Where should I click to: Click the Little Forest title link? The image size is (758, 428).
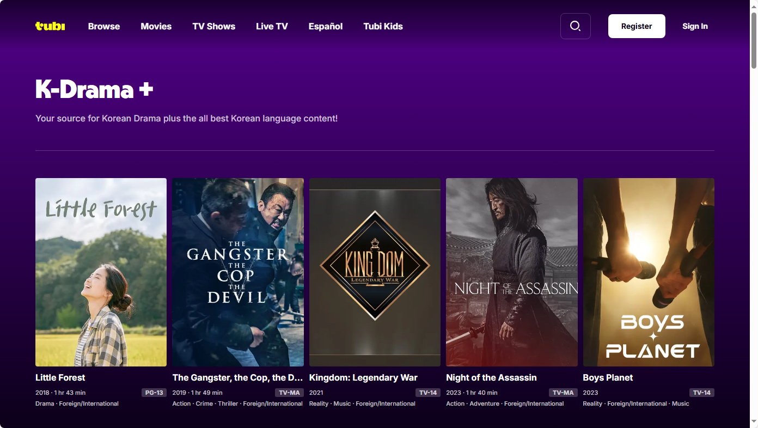(x=60, y=377)
